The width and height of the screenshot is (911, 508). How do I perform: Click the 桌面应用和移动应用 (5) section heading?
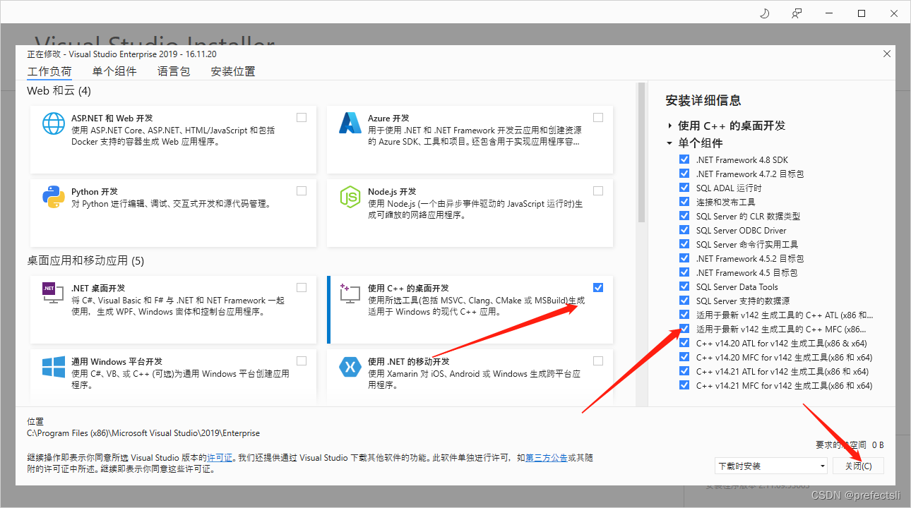coord(85,261)
